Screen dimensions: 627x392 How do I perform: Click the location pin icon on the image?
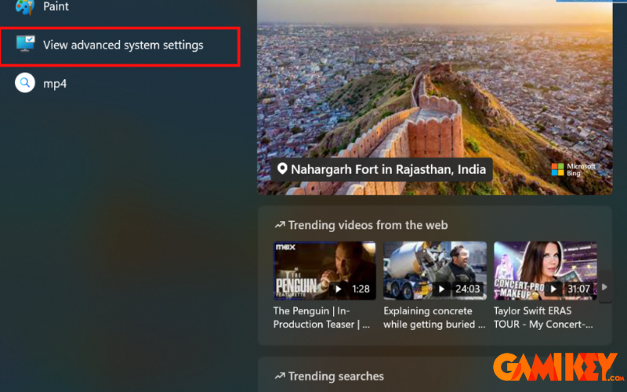(x=282, y=169)
